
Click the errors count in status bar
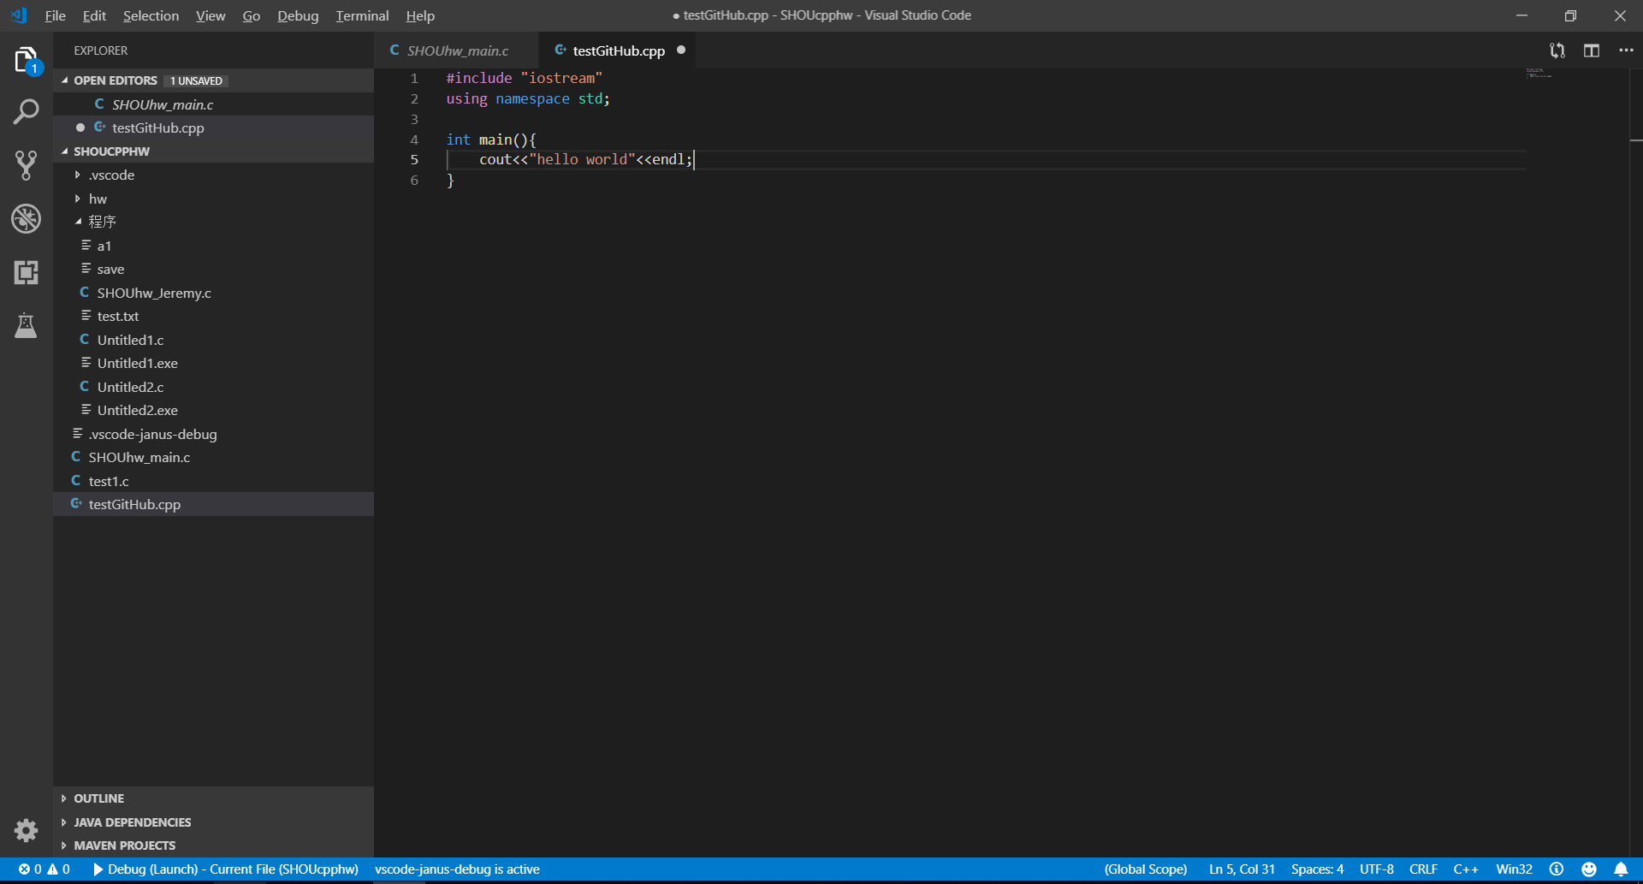tap(30, 869)
